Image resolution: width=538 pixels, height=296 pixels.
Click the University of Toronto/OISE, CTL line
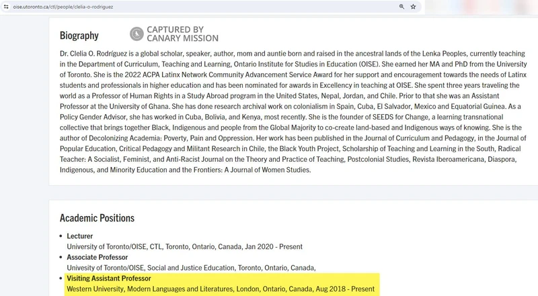[x=184, y=247]
